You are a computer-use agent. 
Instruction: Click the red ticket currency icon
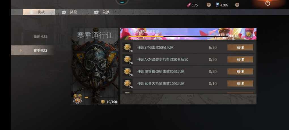[188, 5]
